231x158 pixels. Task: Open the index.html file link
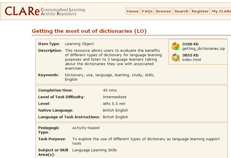[192, 60]
